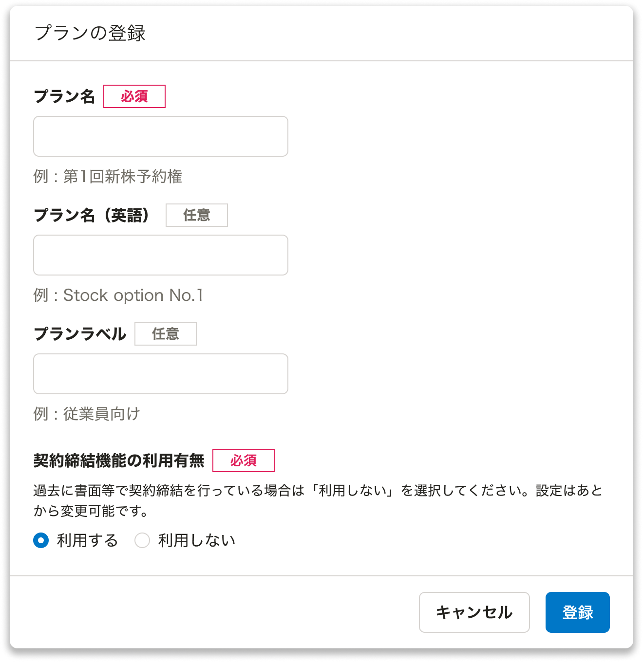Click the 任意 badge beside プラン名（英語）
The height and width of the screenshot is (662, 643).
[x=197, y=215]
